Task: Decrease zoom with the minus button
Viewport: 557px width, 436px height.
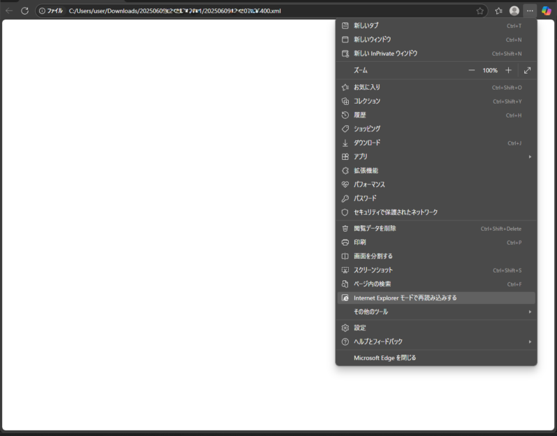Action: [471, 70]
